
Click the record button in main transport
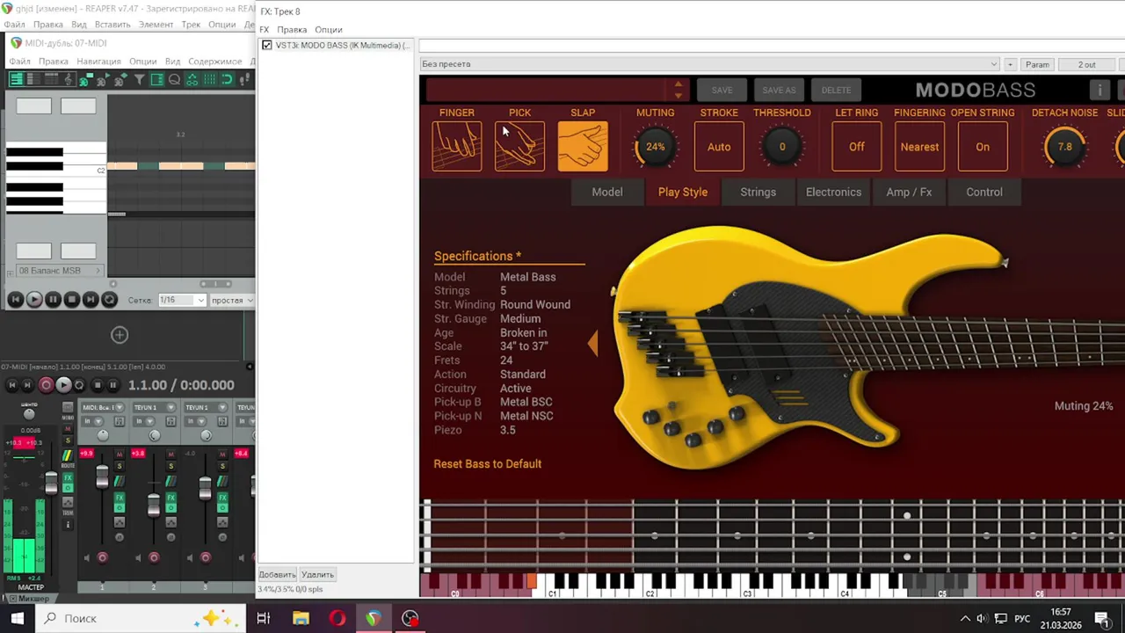[47, 385]
